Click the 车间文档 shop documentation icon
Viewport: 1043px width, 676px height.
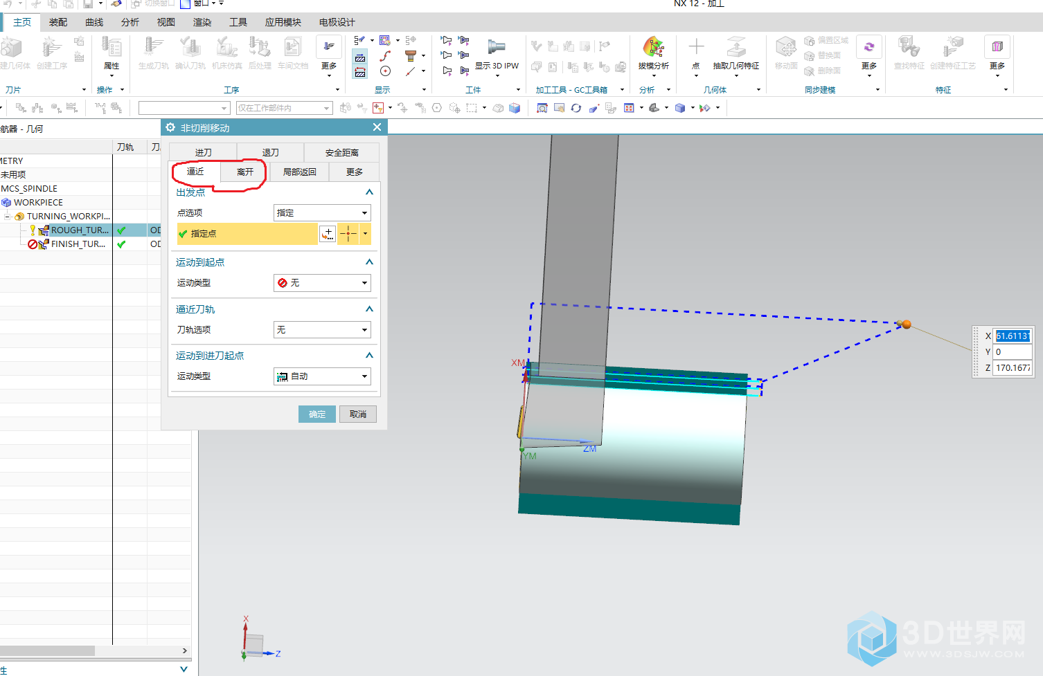(293, 53)
